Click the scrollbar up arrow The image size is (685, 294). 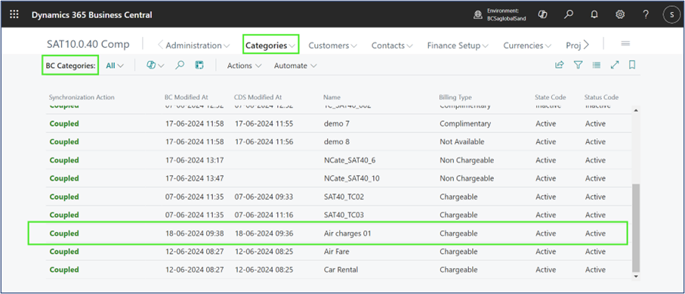[x=636, y=110]
